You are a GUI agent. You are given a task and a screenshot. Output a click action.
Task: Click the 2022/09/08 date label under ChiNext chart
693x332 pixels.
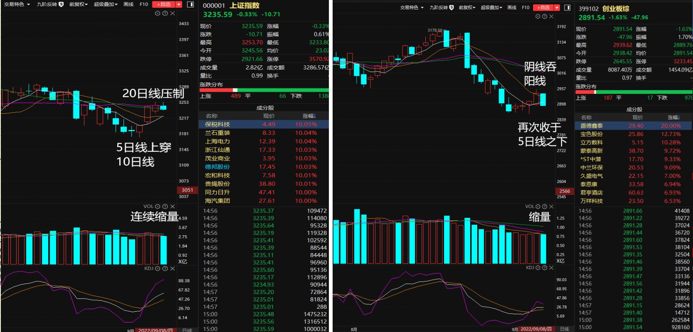click(536, 329)
